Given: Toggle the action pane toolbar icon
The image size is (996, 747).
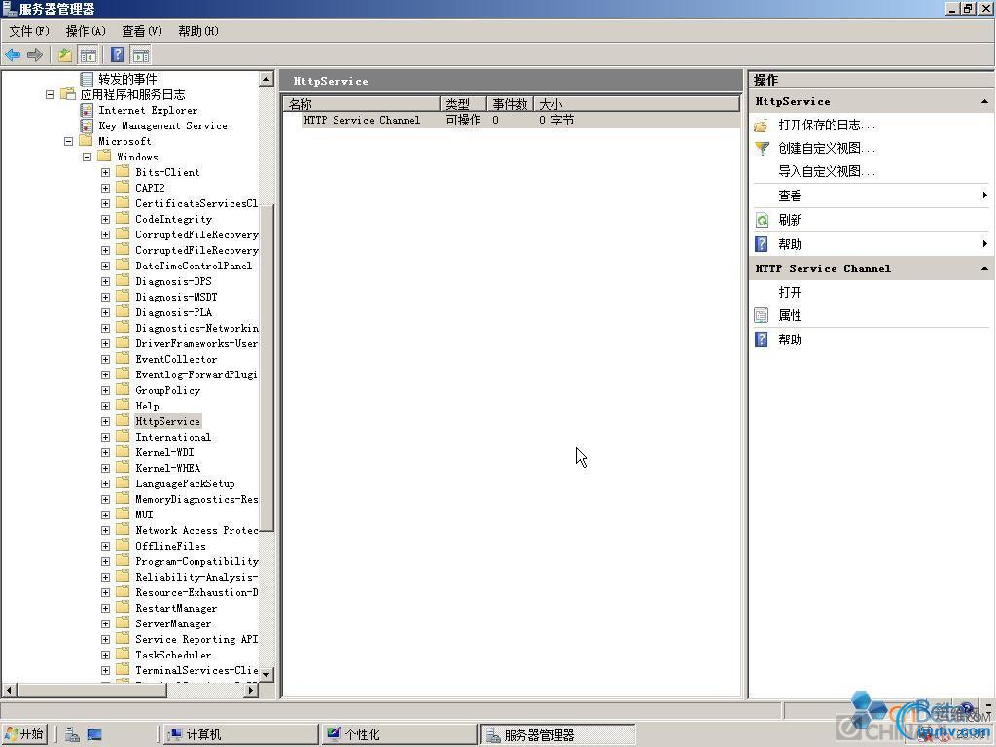Looking at the screenshot, I should click(x=141, y=54).
